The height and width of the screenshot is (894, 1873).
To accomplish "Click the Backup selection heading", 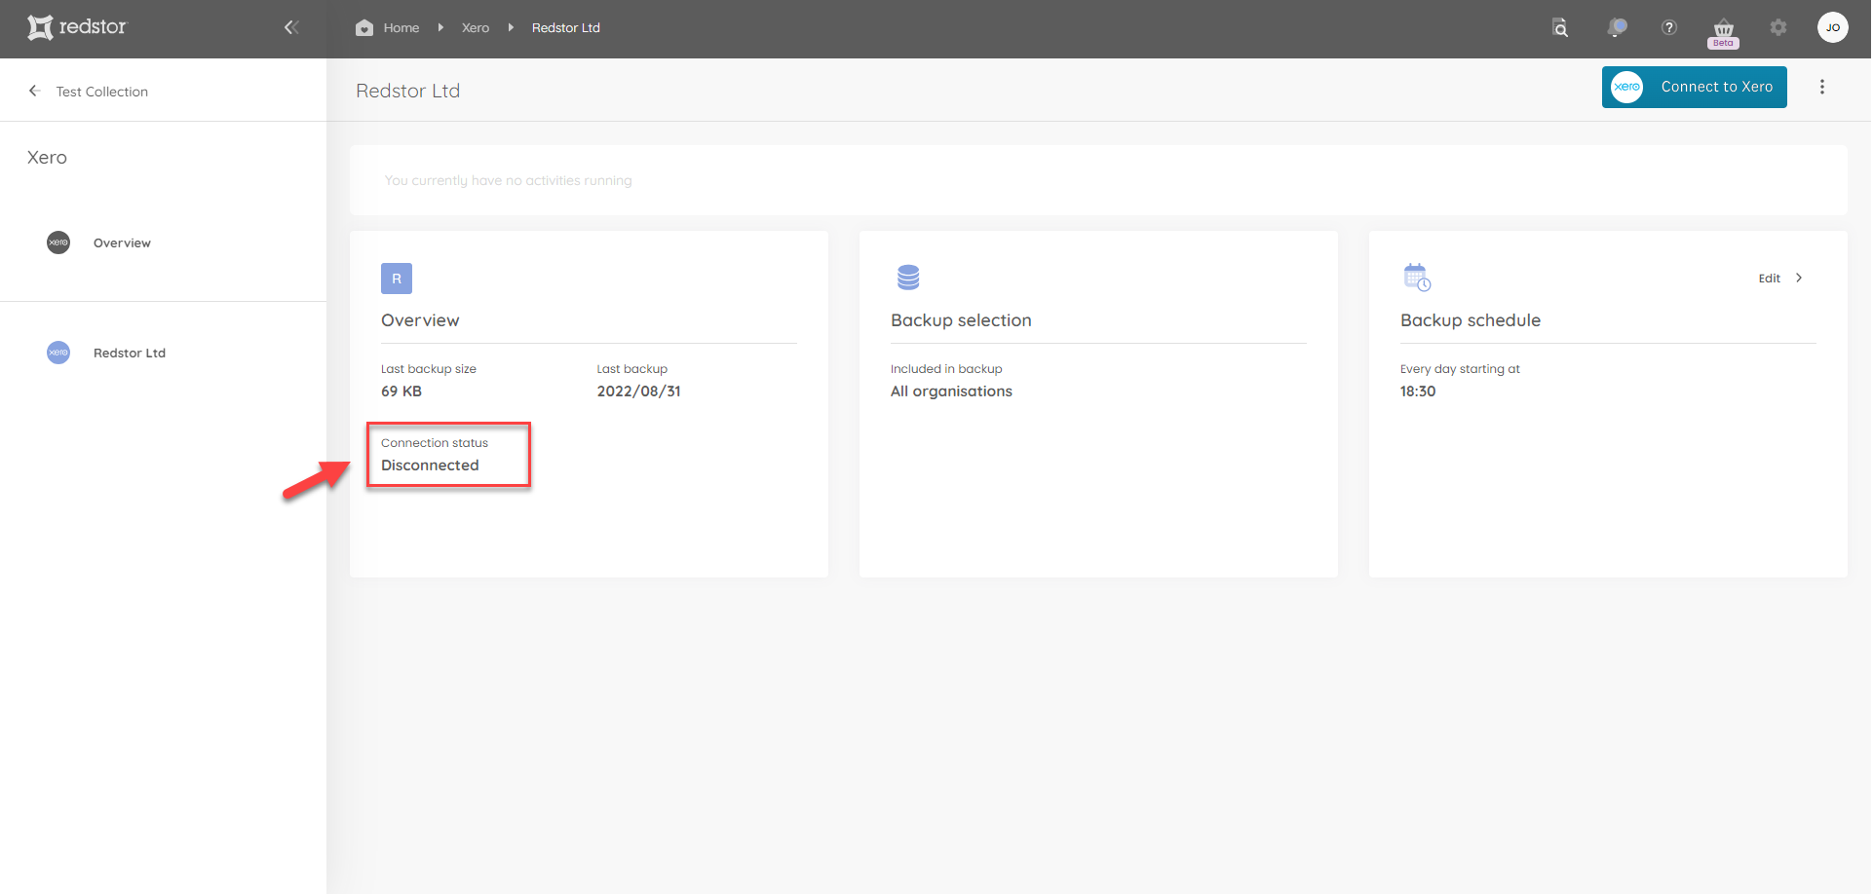I will tap(961, 320).
